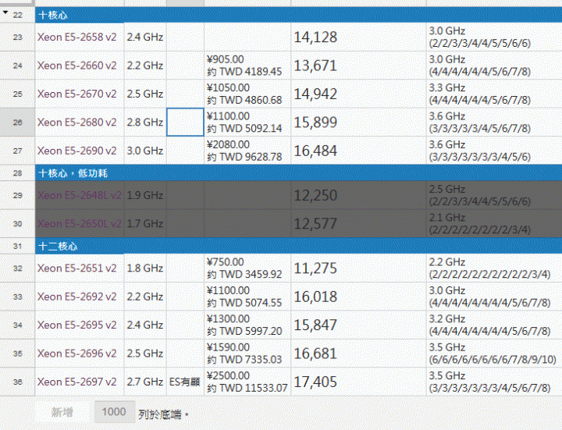Select the 1.7 GHz cell for E5-2650L v2
Image resolution: width=562 pixels, height=430 pixels.
(x=145, y=224)
